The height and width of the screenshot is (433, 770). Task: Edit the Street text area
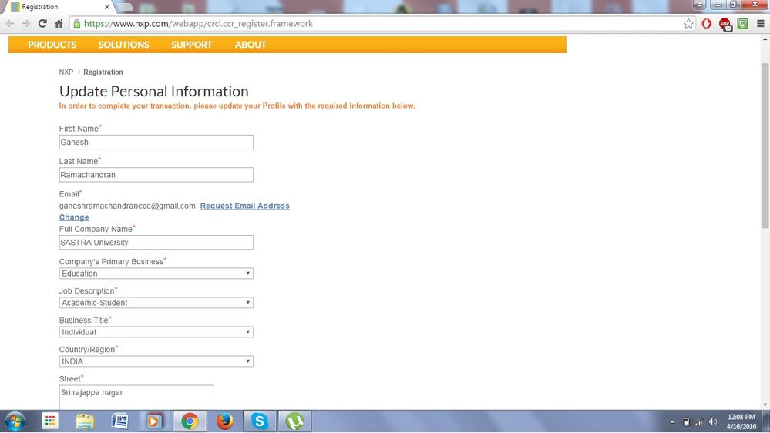click(136, 397)
